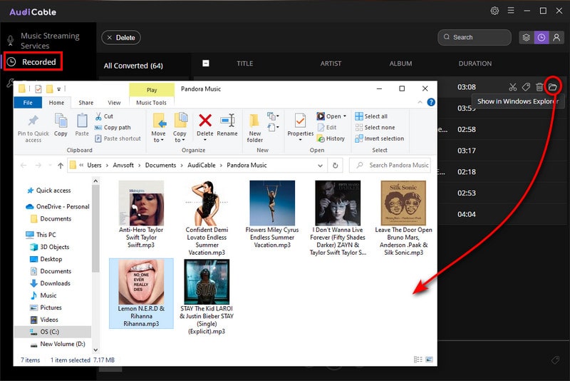Screen dimensions: 570x381
Task: Click Pin to Quick access
Action: [33, 128]
